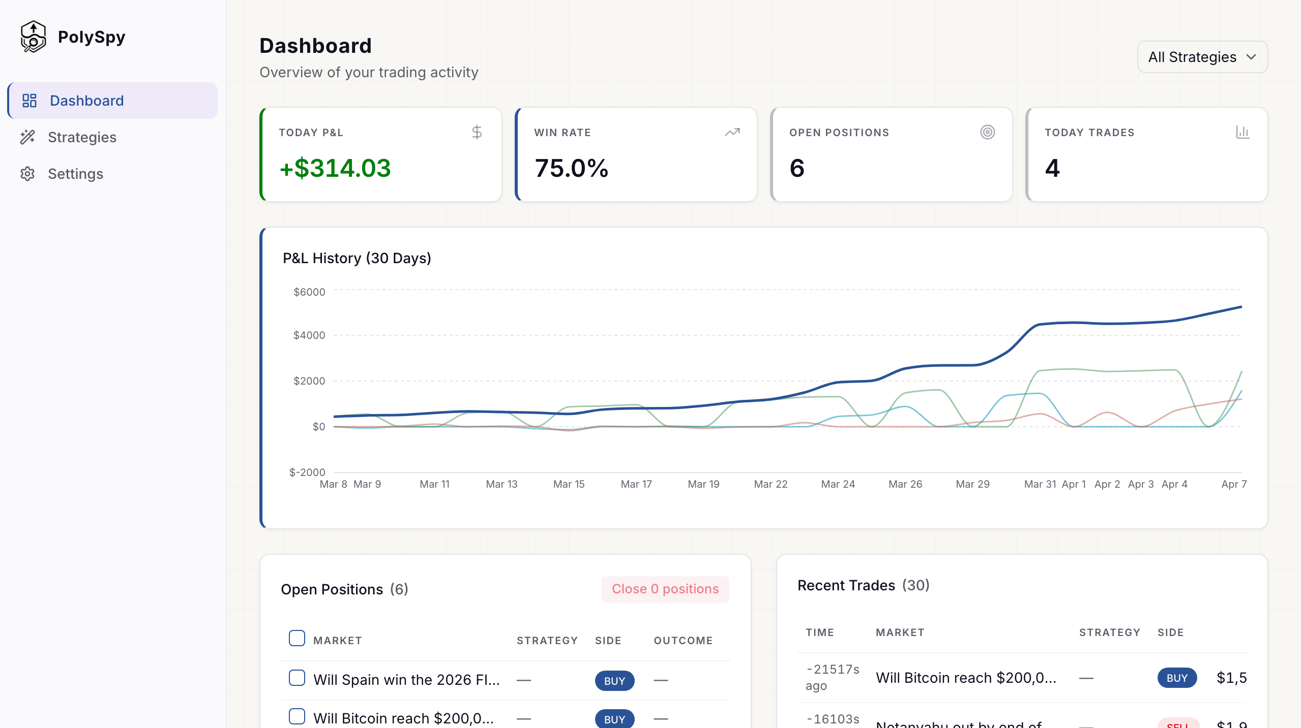Click the trending arrow icon on Win Rate card
Image resolution: width=1301 pixels, height=728 pixels.
tap(732, 132)
